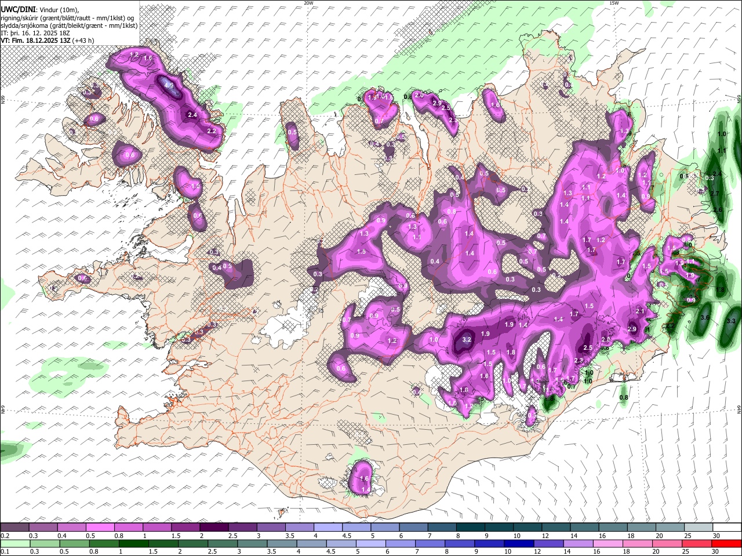Viewport: 742px width, 556px height.
Task: Select violet rain swatch between 12 and 14
Action: click(548, 543)
